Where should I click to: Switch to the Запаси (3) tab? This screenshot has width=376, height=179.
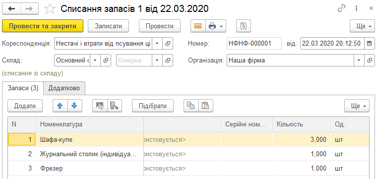pyautogui.click(x=23, y=88)
